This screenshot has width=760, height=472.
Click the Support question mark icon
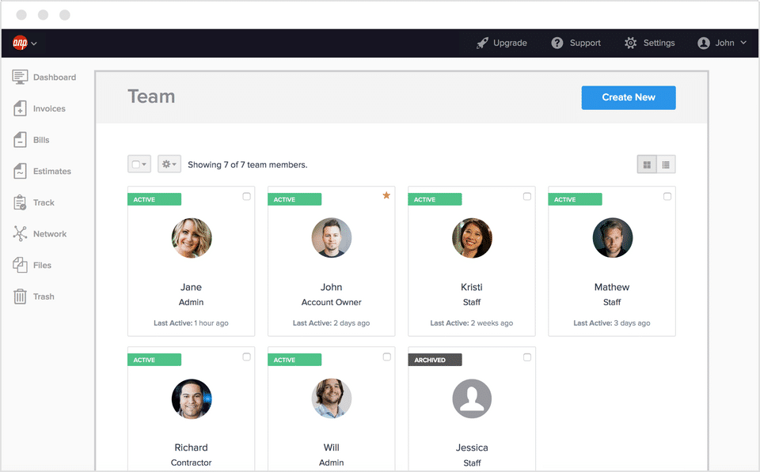(x=557, y=43)
